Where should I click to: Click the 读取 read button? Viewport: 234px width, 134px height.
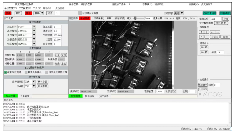(185, 91)
